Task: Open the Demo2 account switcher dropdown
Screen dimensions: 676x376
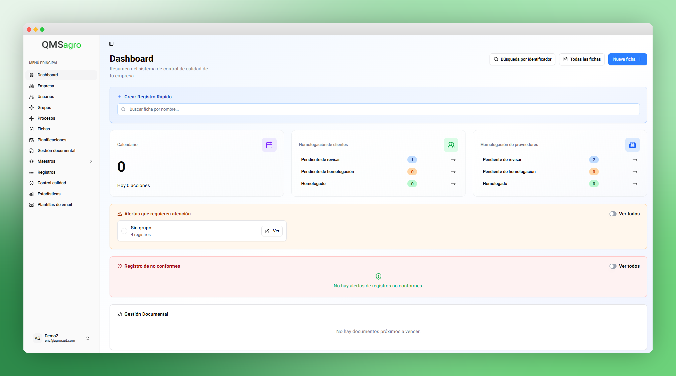Action: pyautogui.click(x=88, y=338)
